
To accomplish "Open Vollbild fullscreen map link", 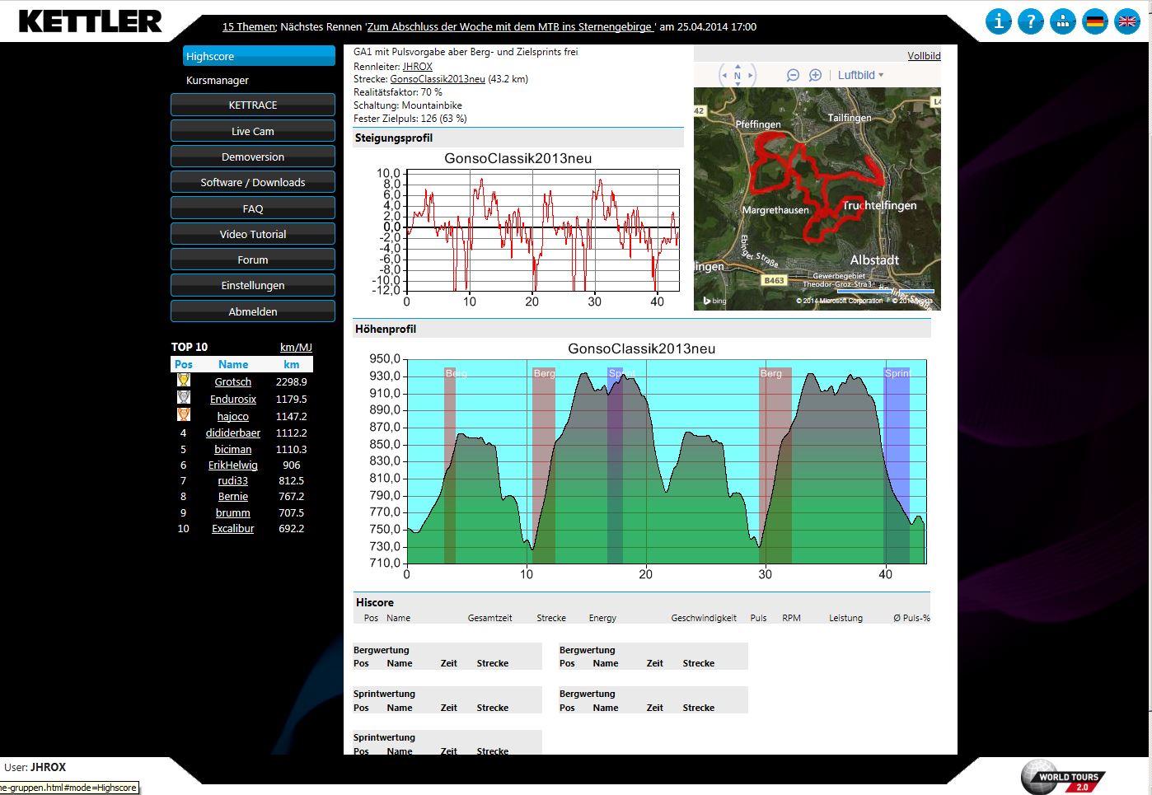I will pos(924,56).
